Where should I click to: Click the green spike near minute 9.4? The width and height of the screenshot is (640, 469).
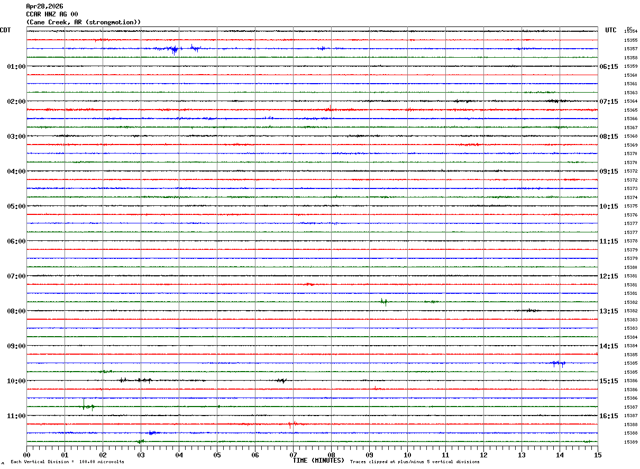point(384,302)
